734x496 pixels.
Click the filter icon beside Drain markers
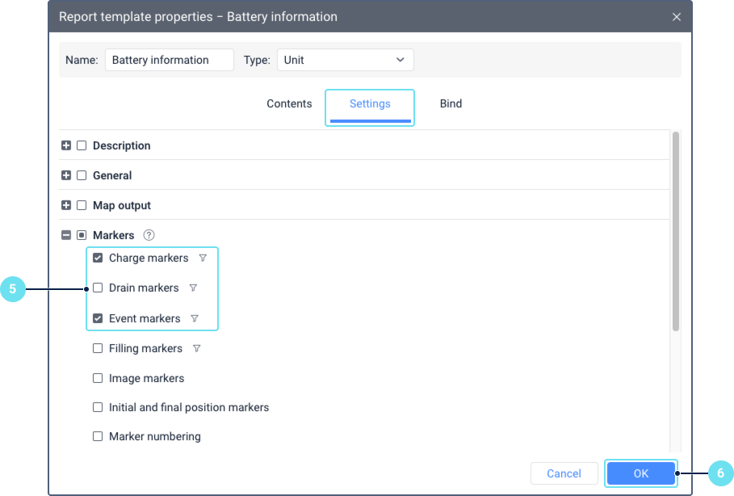pos(193,288)
